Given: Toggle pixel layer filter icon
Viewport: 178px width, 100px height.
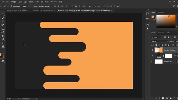Looking at the screenshot, I should point(165,37).
